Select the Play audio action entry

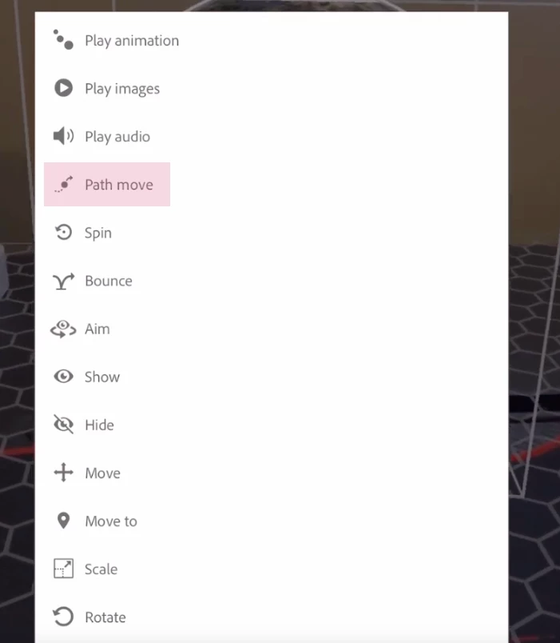pos(117,137)
